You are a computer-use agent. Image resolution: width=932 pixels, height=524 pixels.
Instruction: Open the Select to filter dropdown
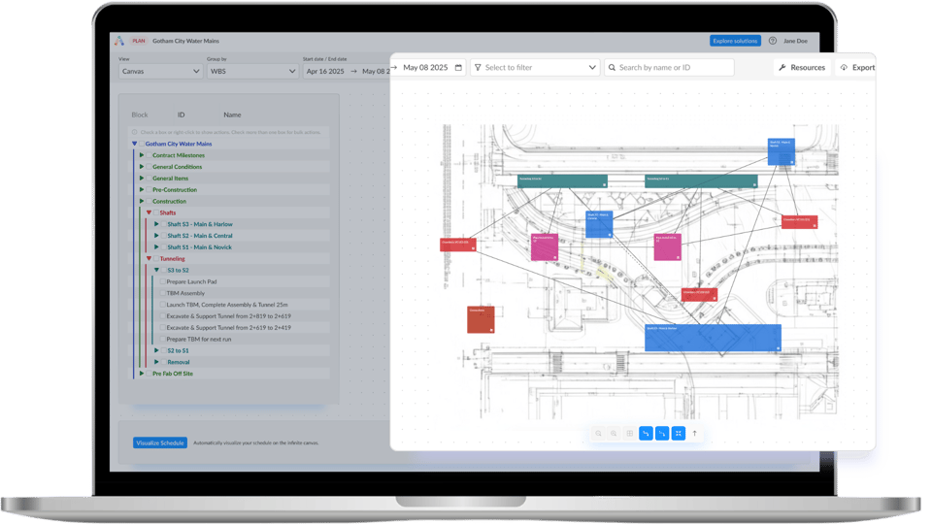pos(535,68)
